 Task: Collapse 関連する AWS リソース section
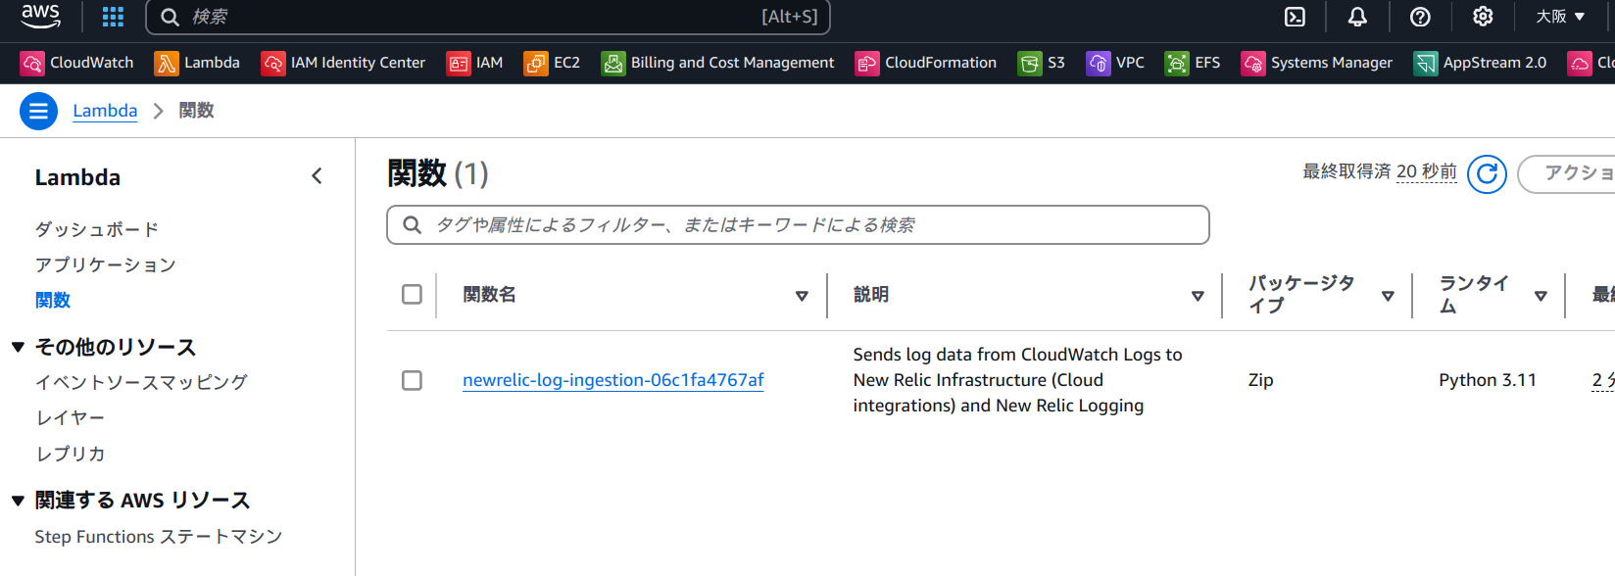[x=18, y=501]
